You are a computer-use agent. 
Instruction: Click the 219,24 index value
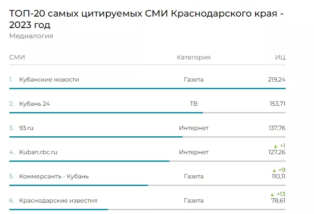click(277, 79)
